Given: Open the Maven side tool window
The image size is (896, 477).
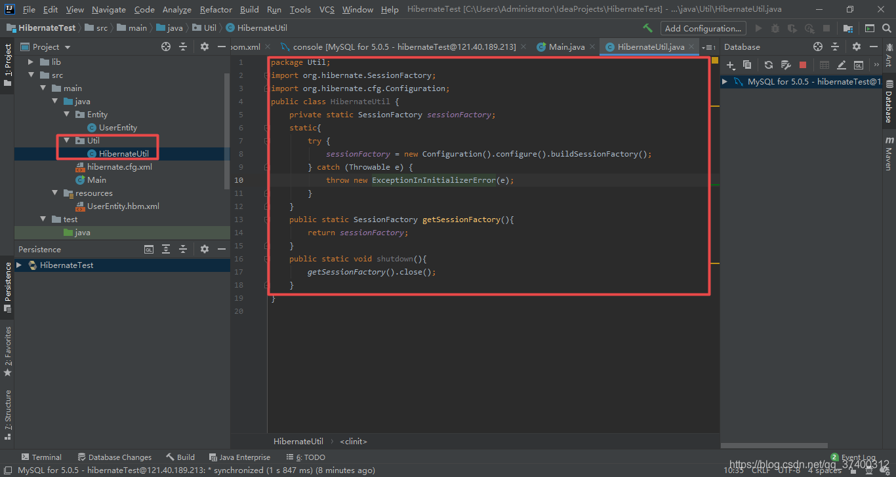Looking at the screenshot, I should tap(889, 153).
